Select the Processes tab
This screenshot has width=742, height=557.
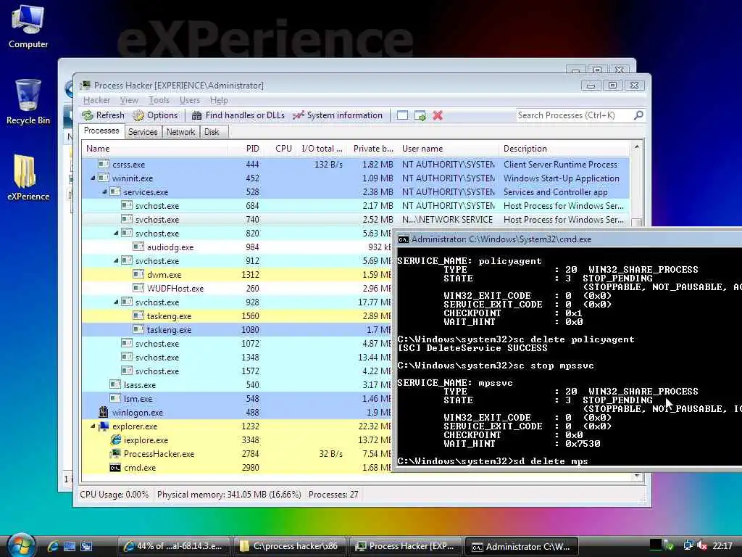[x=101, y=131]
